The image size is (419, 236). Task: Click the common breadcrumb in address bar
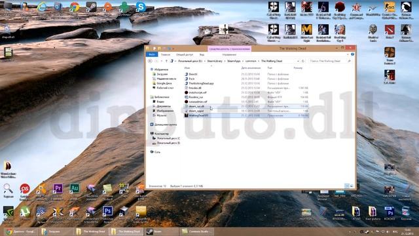coord(251,61)
